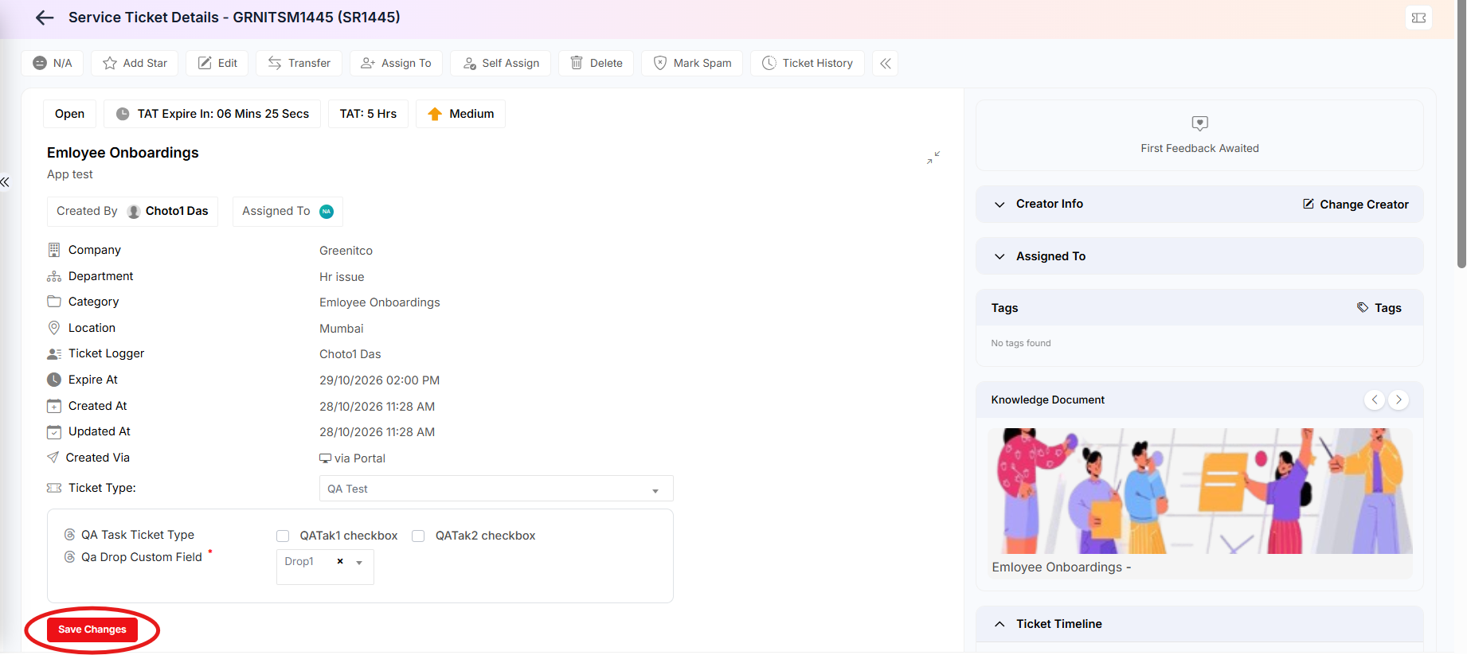
Task: Go to previous Knowledge Document
Action: 1374,400
